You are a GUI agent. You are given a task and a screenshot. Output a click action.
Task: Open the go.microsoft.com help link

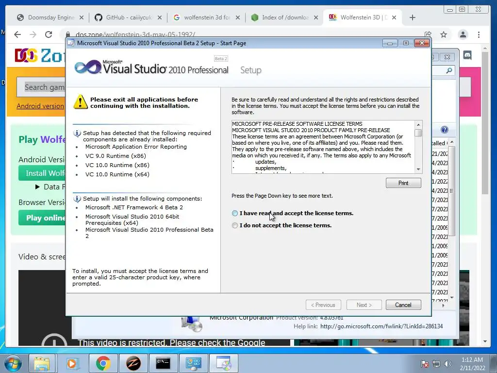381,326
